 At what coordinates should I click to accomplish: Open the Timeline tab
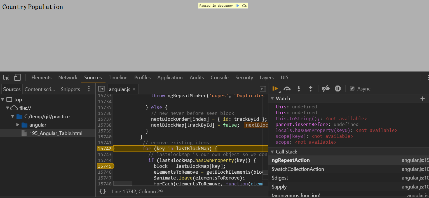coord(118,78)
